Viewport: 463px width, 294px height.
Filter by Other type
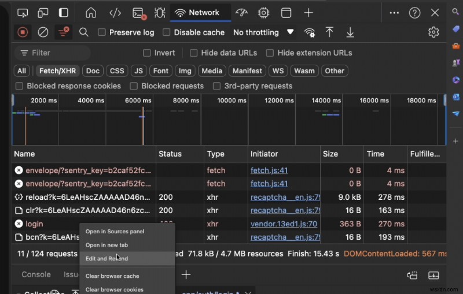click(x=335, y=71)
